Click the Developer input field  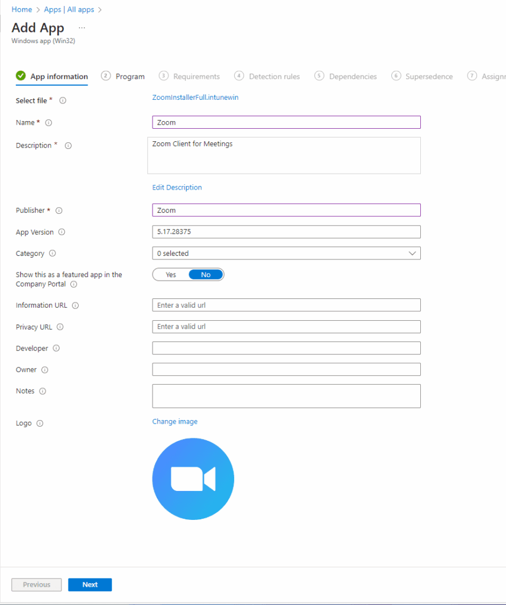(286, 348)
